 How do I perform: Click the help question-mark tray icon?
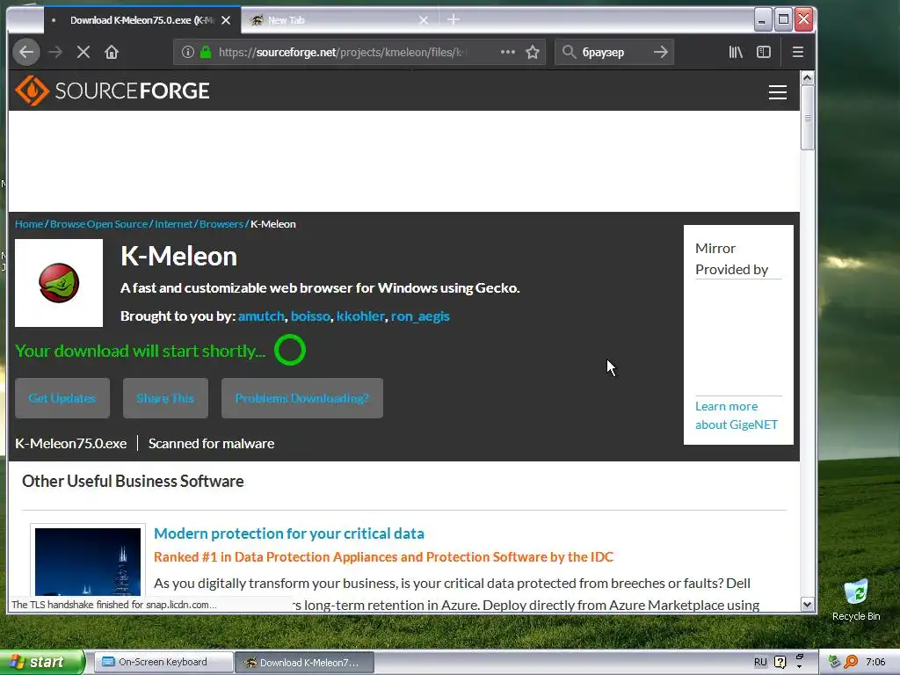(780, 663)
